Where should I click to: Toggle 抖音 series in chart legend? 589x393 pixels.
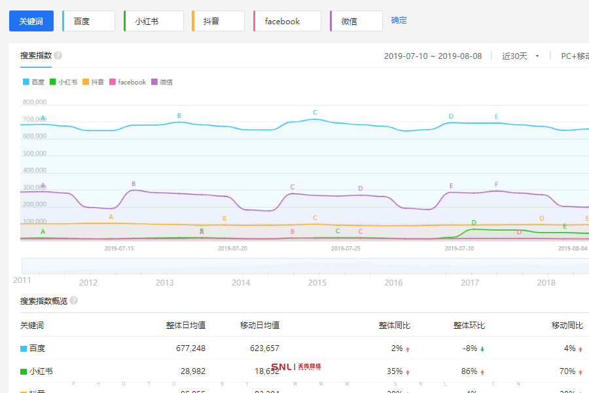click(93, 82)
